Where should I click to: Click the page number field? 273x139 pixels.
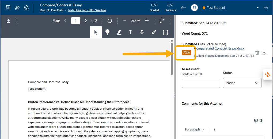[x=75, y=21]
